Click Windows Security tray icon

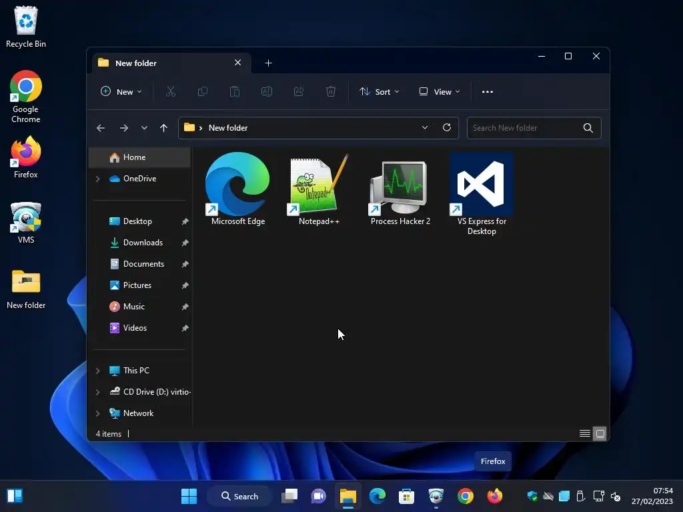(x=532, y=496)
